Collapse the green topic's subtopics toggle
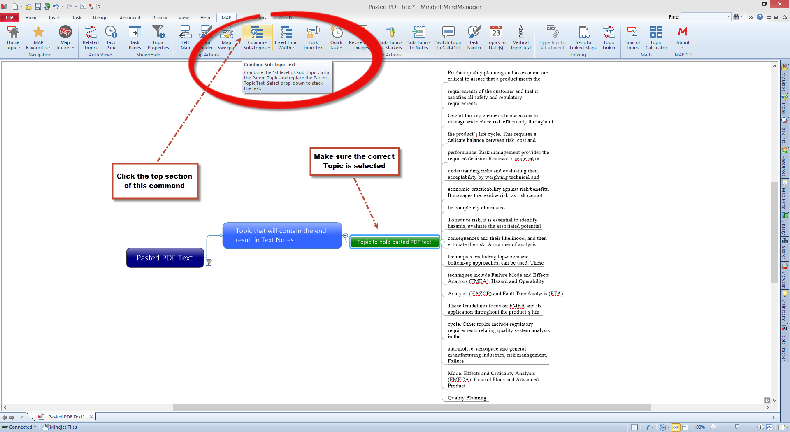The image size is (790, 432). (442, 242)
